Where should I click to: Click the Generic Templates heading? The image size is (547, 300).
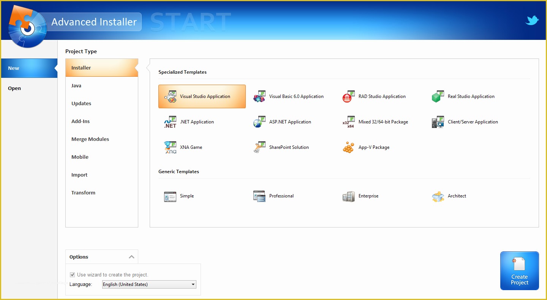pos(179,172)
